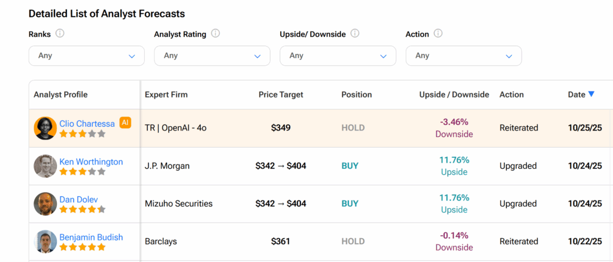The width and height of the screenshot is (613, 262).
Task: Click Dan Dolev's avatar picture
Action: tap(45, 204)
